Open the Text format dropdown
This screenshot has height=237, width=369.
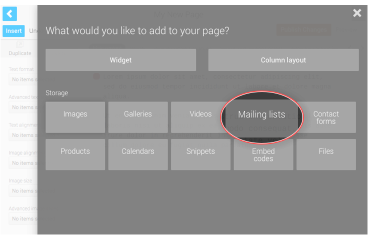pyautogui.click(x=23, y=79)
